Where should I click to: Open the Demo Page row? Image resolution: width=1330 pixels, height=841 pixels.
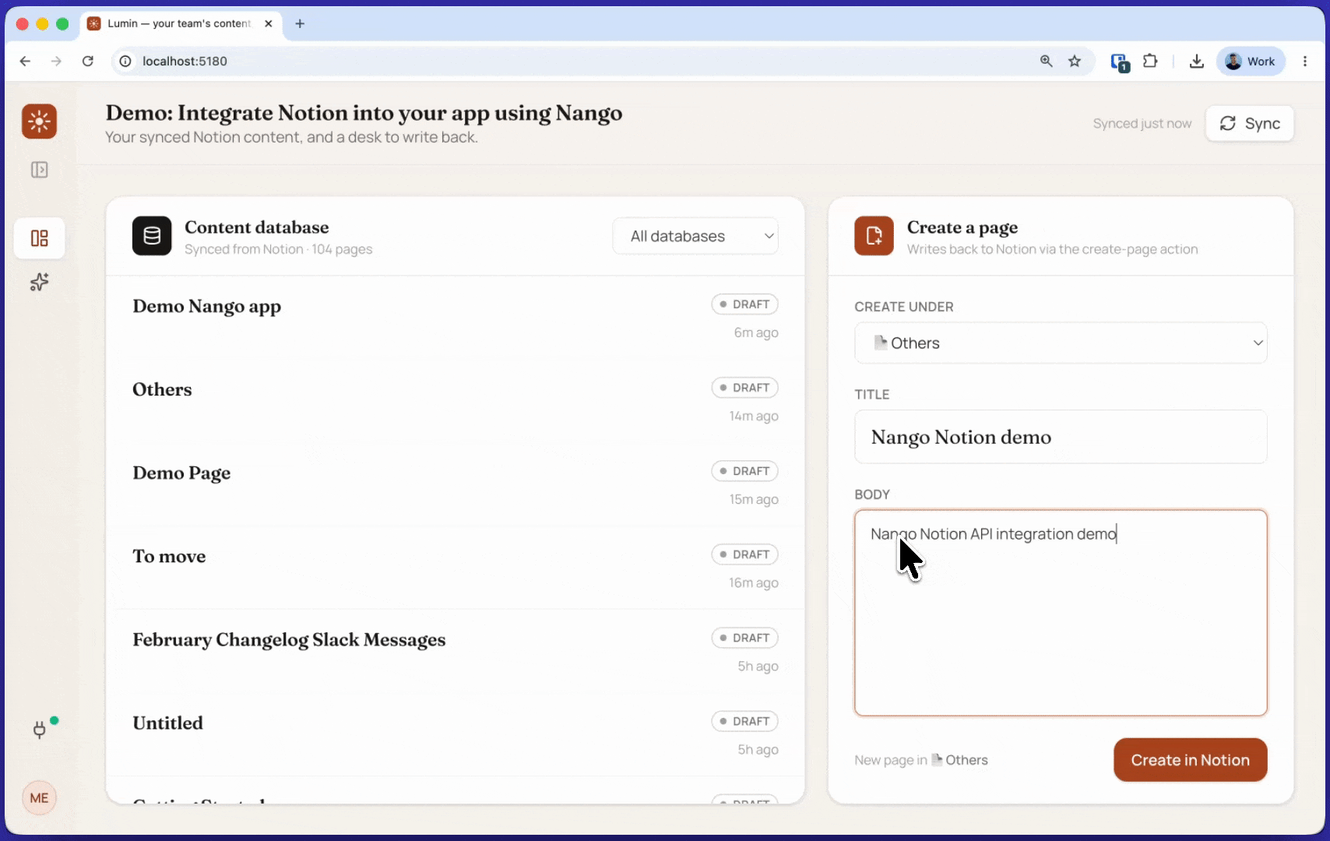click(456, 484)
